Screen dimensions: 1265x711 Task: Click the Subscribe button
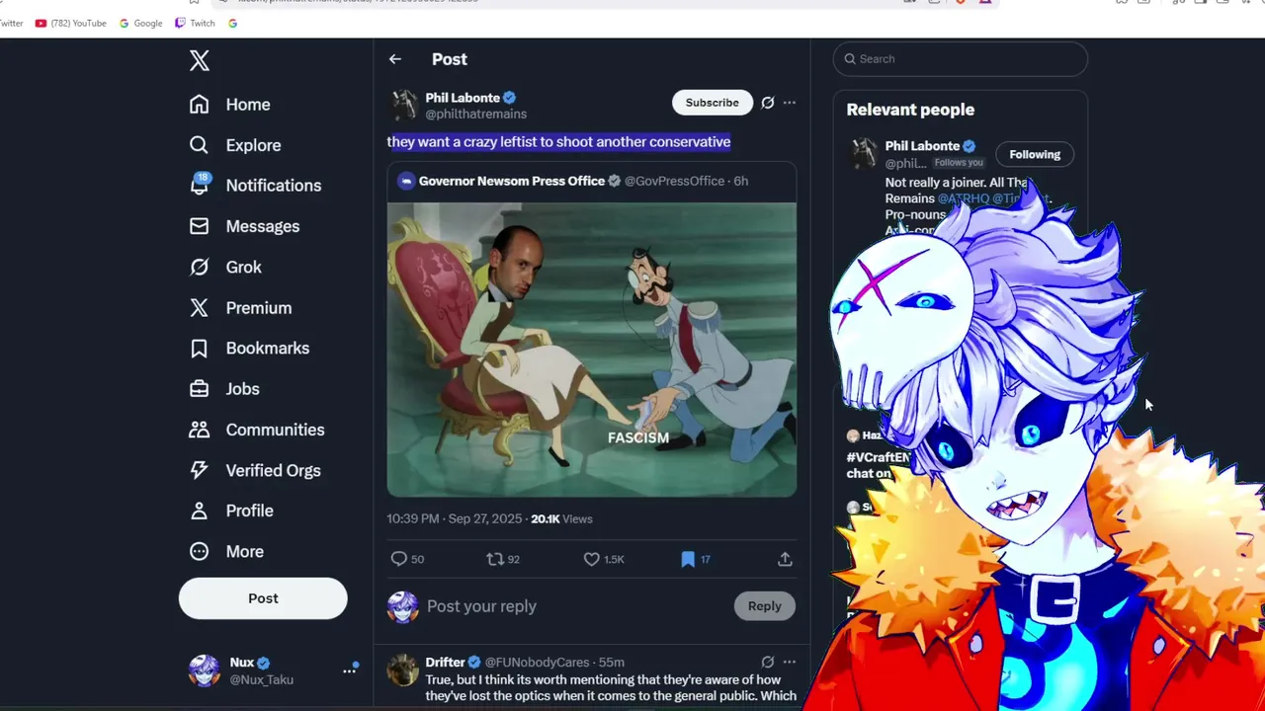713,103
